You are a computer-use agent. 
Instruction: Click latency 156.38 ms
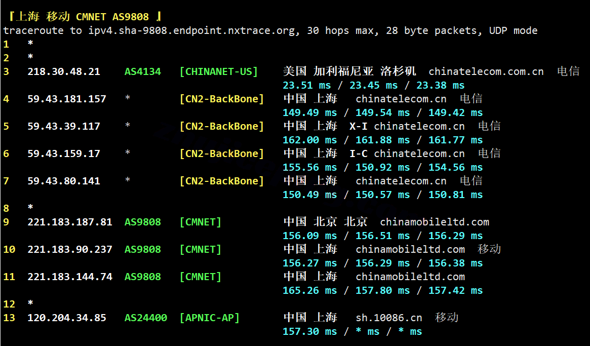455,263
